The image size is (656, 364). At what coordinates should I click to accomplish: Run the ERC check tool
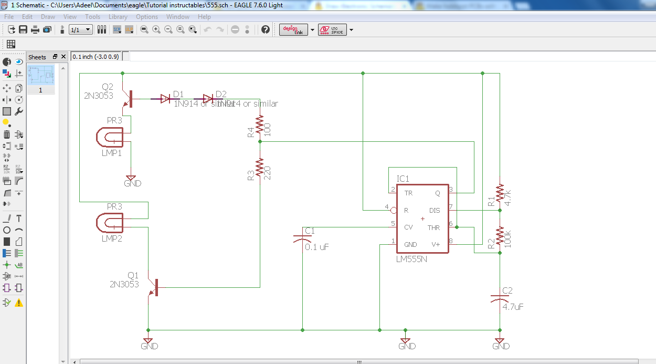[6, 303]
